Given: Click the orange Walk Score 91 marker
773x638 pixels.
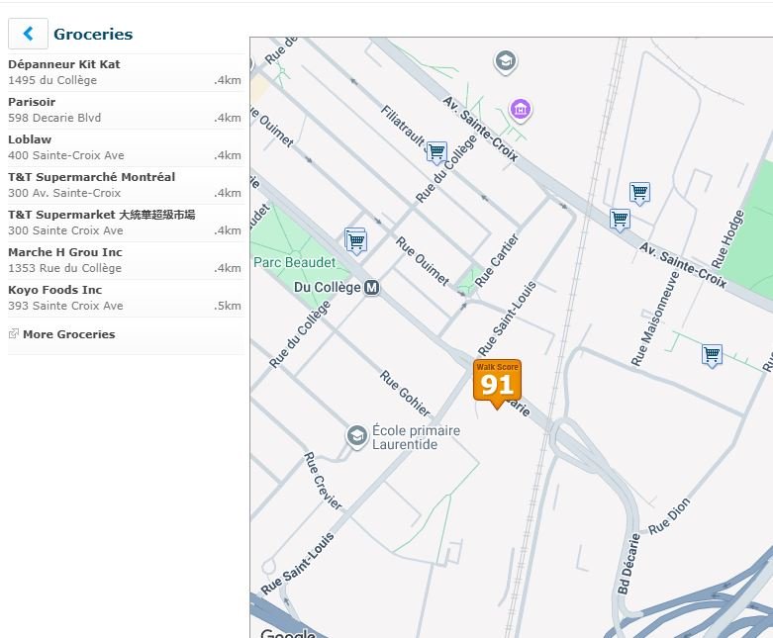Looking at the screenshot, I should coord(497,384).
